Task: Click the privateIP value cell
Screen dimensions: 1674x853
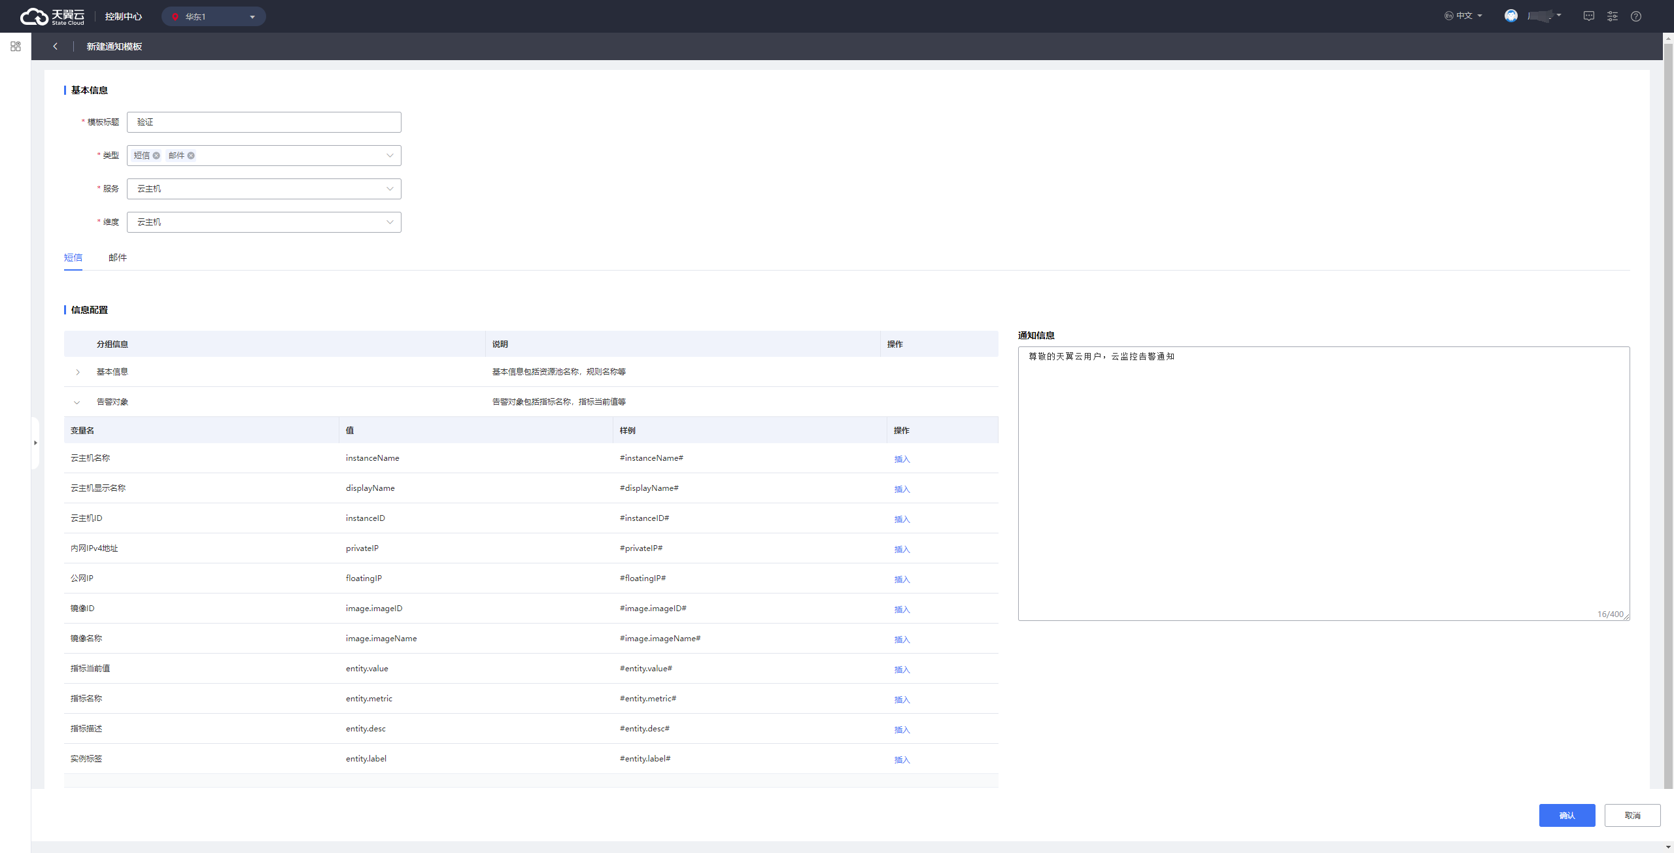Action: click(x=362, y=548)
